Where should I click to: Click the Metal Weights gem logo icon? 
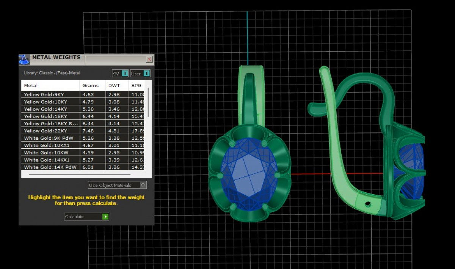click(24, 60)
